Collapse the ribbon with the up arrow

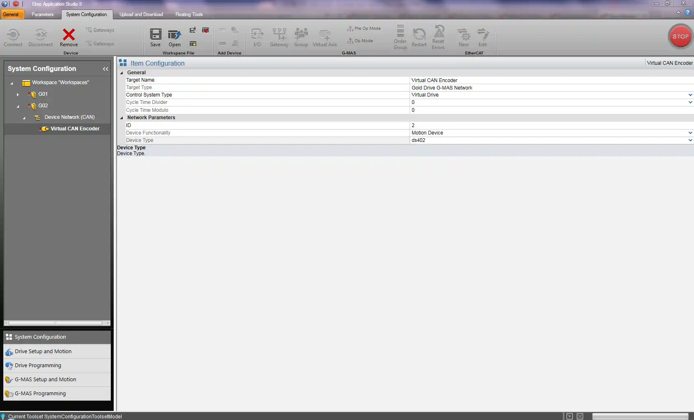coord(678,13)
